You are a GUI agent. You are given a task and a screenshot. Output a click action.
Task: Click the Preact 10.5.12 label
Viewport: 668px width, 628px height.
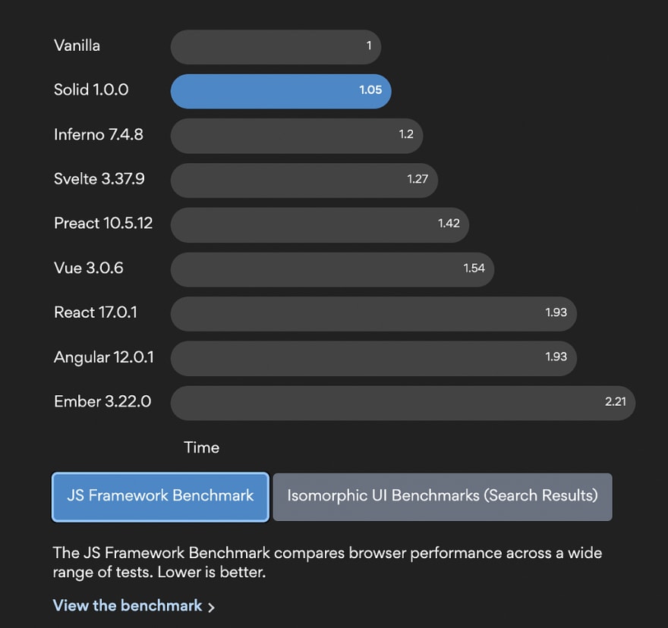(103, 223)
